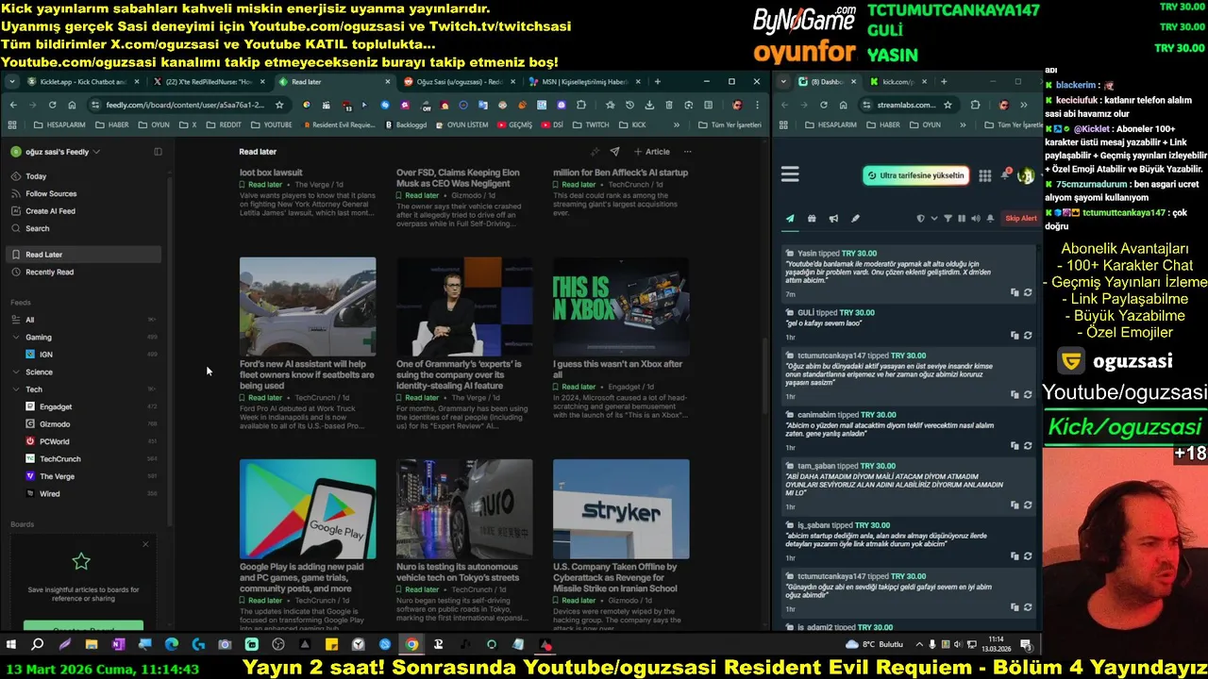This screenshot has width=1208, height=679.
Task: Bookmark the Feedly page with star icon
Action: click(279, 105)
